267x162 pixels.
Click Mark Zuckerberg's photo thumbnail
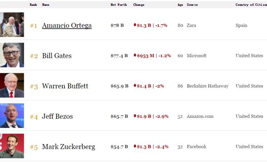pos(12,146)
